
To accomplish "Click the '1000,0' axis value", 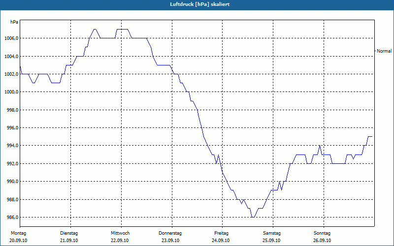I will tap(11, 92).
